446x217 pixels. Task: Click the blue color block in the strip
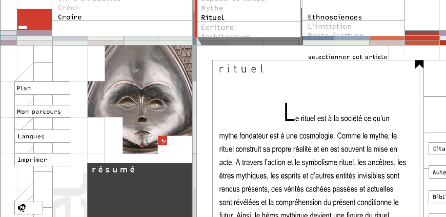pos(318,38)
